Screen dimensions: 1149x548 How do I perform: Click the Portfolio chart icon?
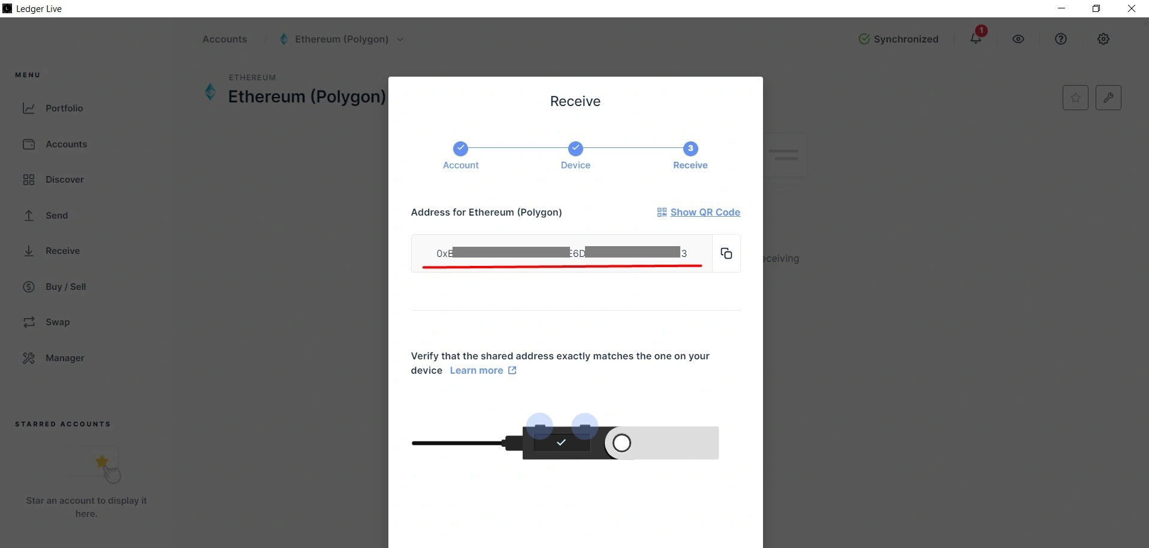[x=29, y=108]
